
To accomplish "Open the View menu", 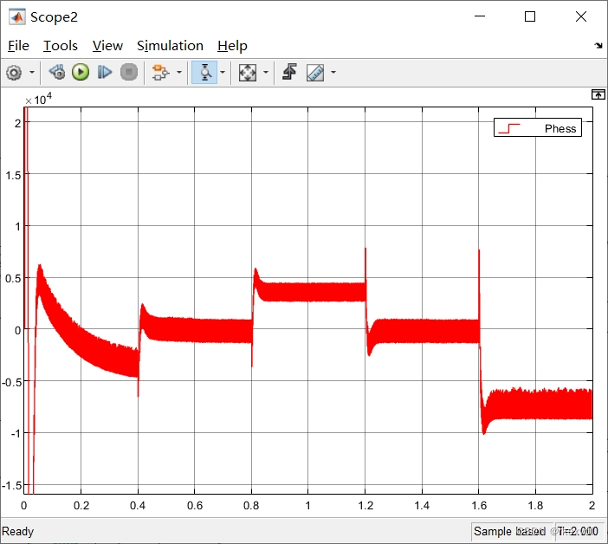I will [x=107, y=46].
